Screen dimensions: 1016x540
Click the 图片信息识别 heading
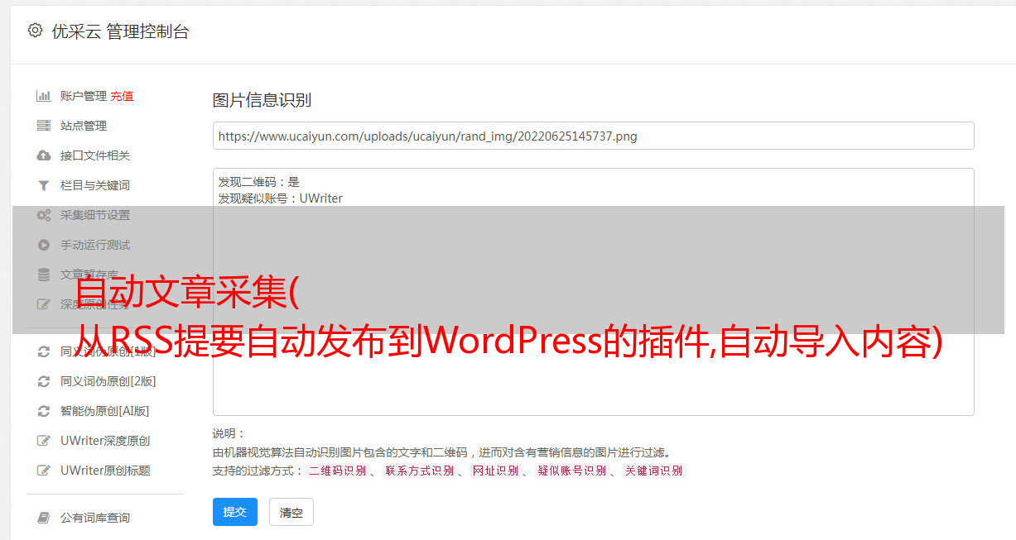[x=262, y=100]
